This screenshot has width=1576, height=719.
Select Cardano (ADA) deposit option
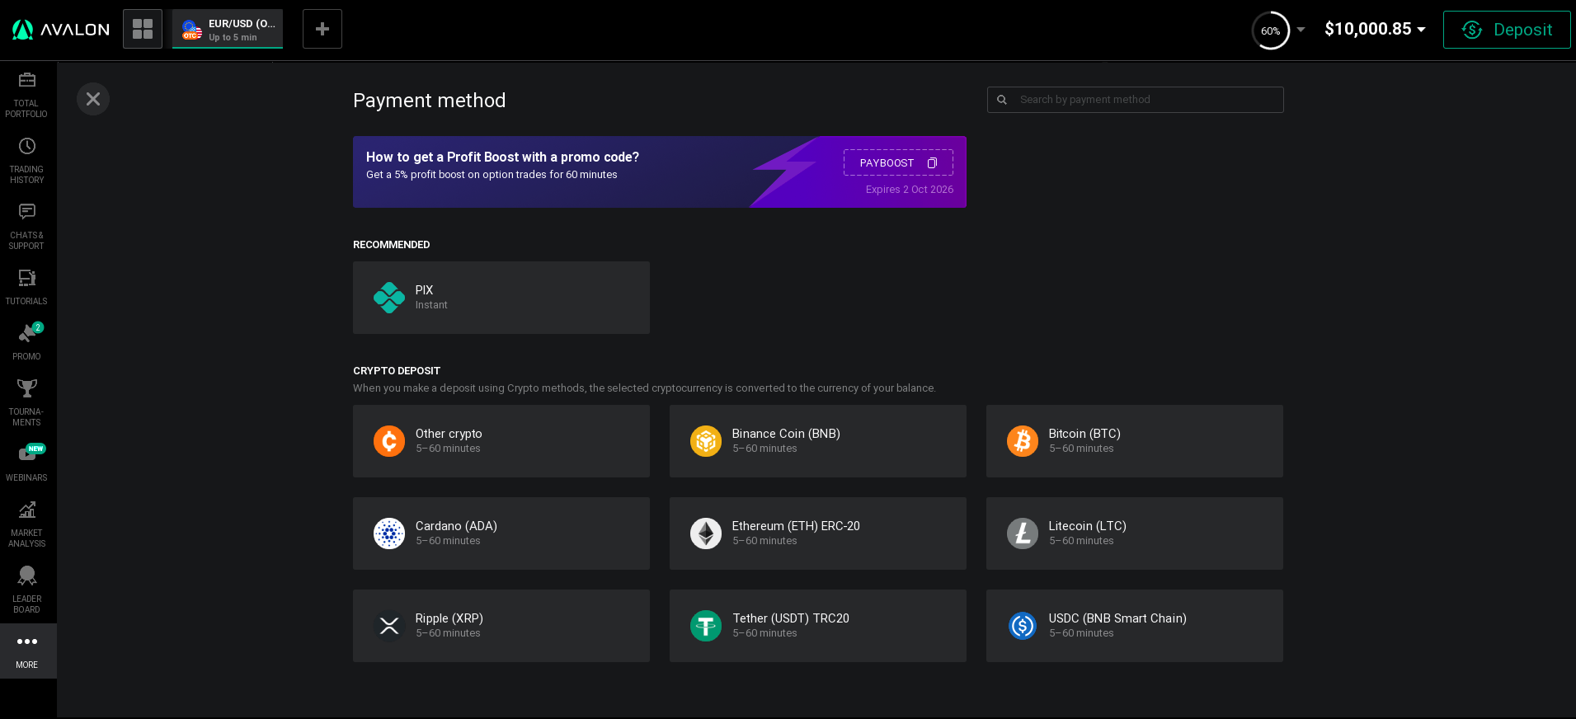(x=501, y=533)
